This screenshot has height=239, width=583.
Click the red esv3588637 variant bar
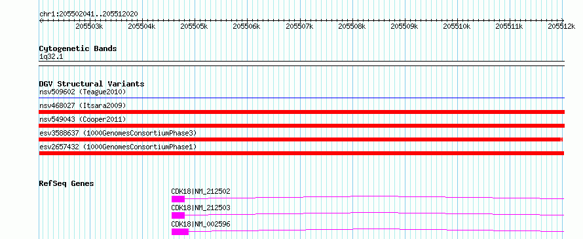(301, 139)
